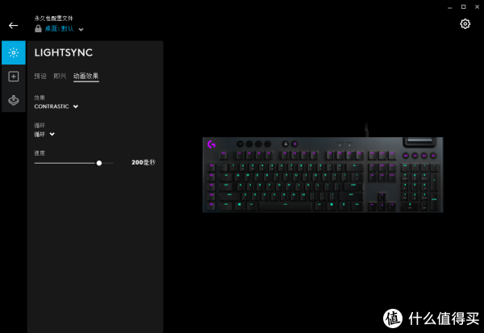Screen dimensions: 484x333
Task: Click the 值 watermark logo badge
Action: point(393,318)
